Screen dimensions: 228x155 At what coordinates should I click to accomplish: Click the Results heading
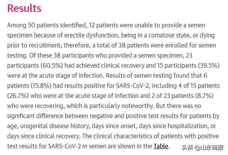click(24, 8)
